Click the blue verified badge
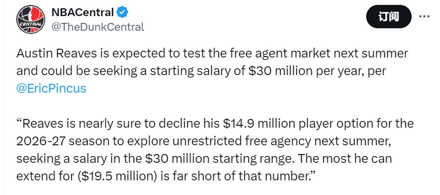This screenshot has width=440, height=195. coord(123,12)
